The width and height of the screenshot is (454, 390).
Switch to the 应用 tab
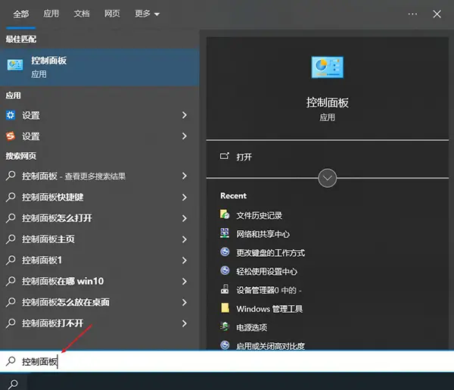pyautogui.click(x=51, y=14)
